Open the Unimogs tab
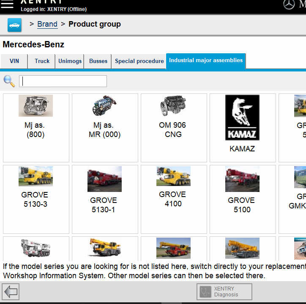This screenshot has width=306, height=304. pos(70,61)
